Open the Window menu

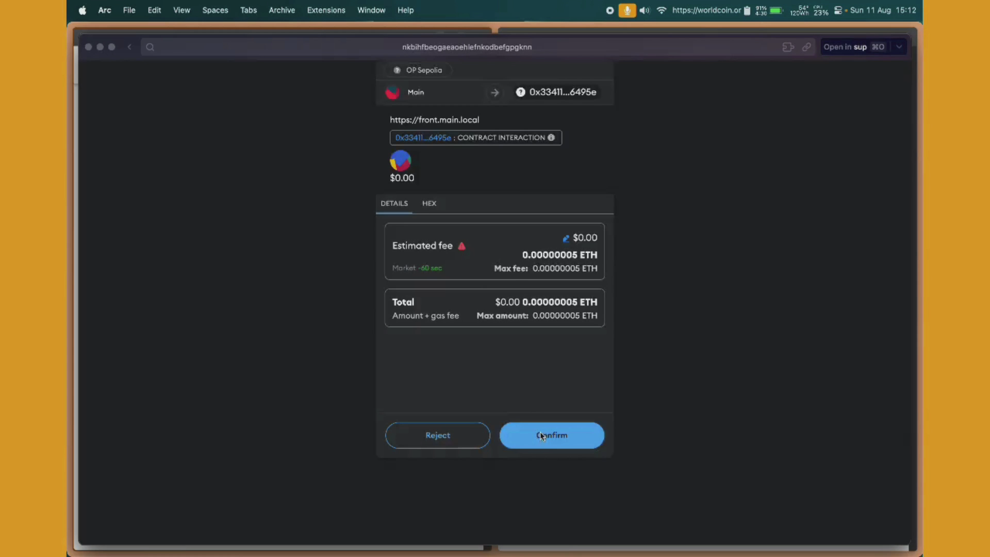click(x=371, y=10)
